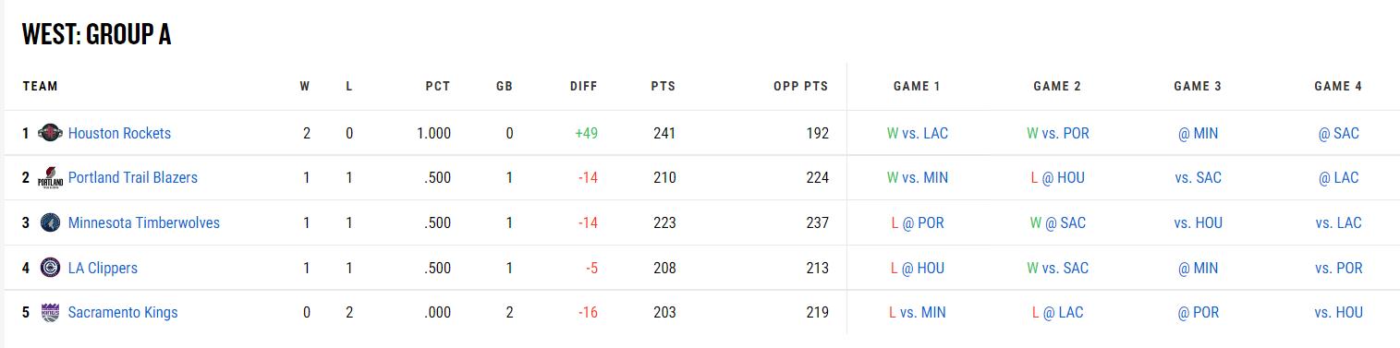Open the Houston Rockets team link

click(119, 133)
